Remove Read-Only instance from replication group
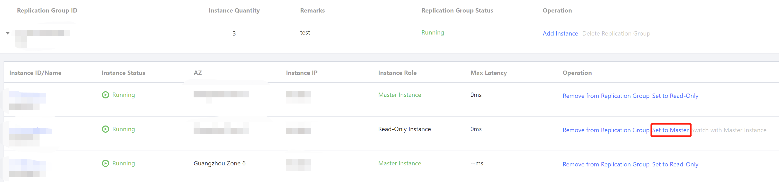779x182 pixels. click(x=606, y=130)
